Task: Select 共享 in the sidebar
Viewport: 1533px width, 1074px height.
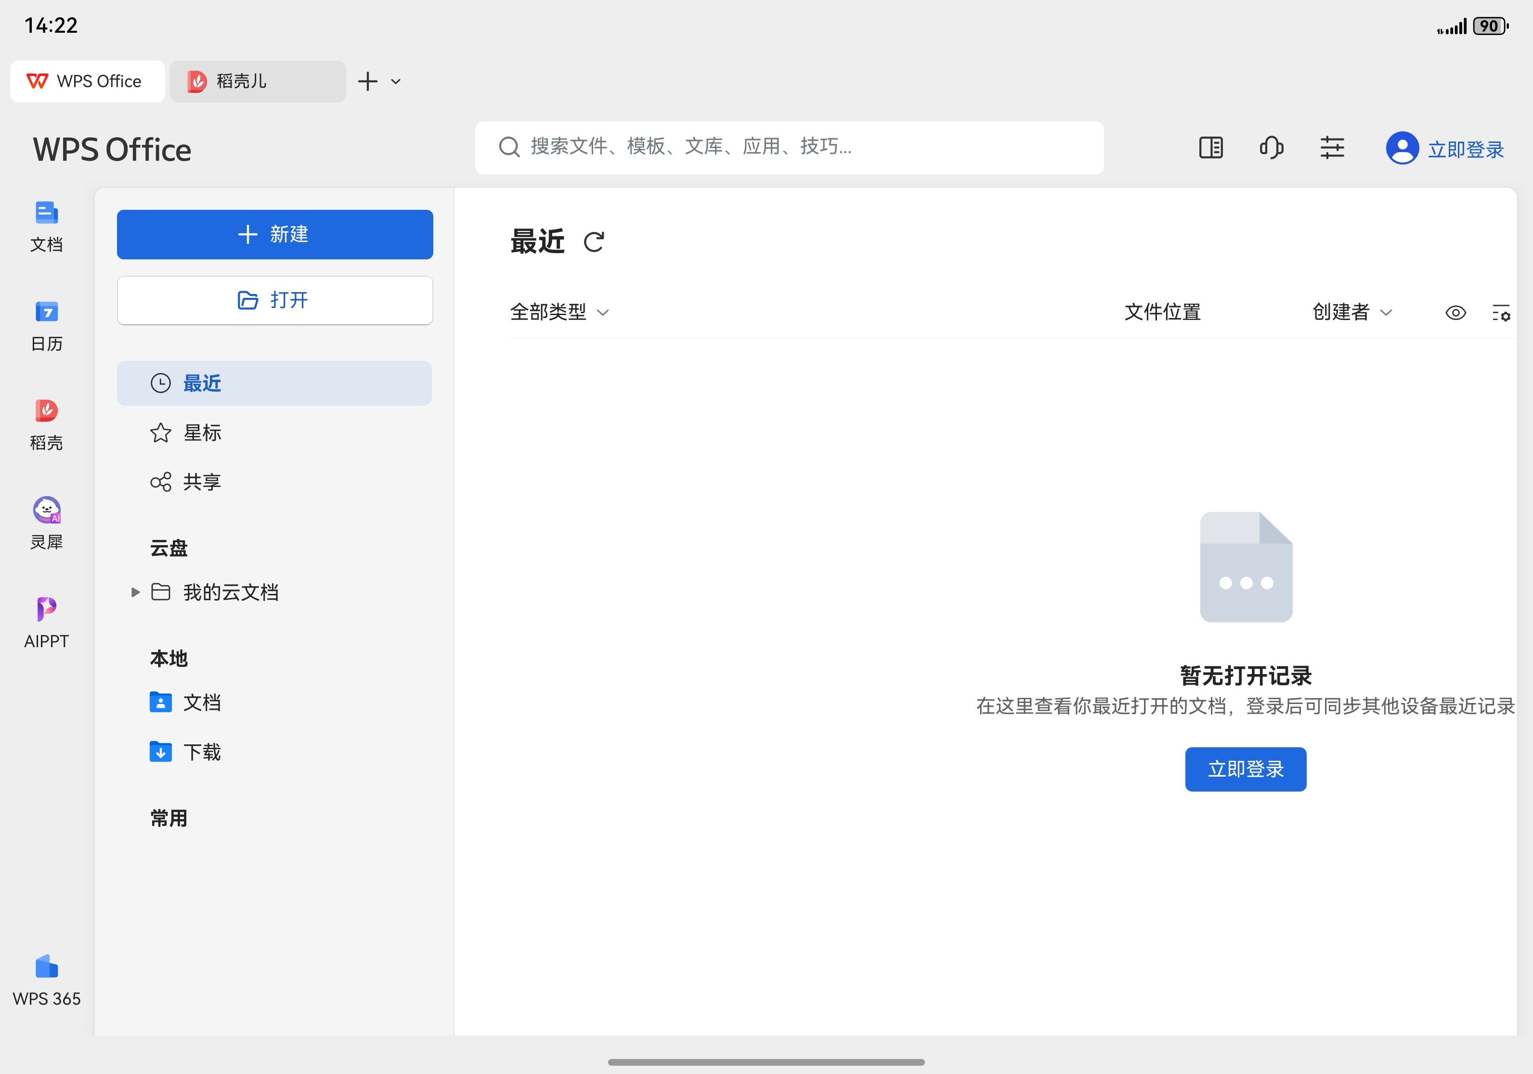Action: click(274, 482)
